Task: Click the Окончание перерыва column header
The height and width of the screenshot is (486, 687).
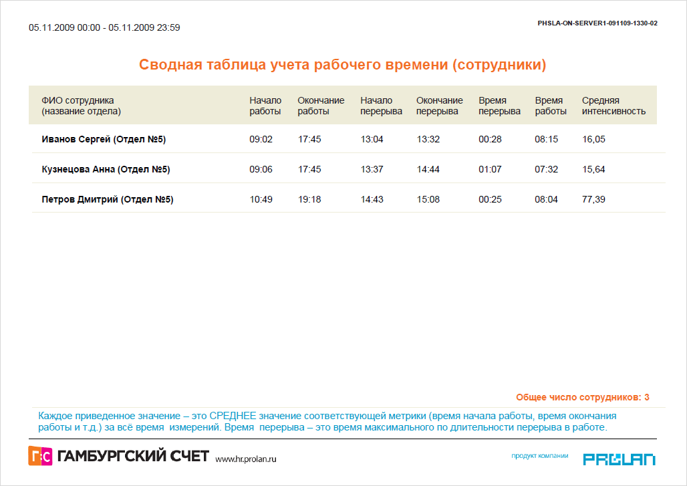Action: click(440, 106)
